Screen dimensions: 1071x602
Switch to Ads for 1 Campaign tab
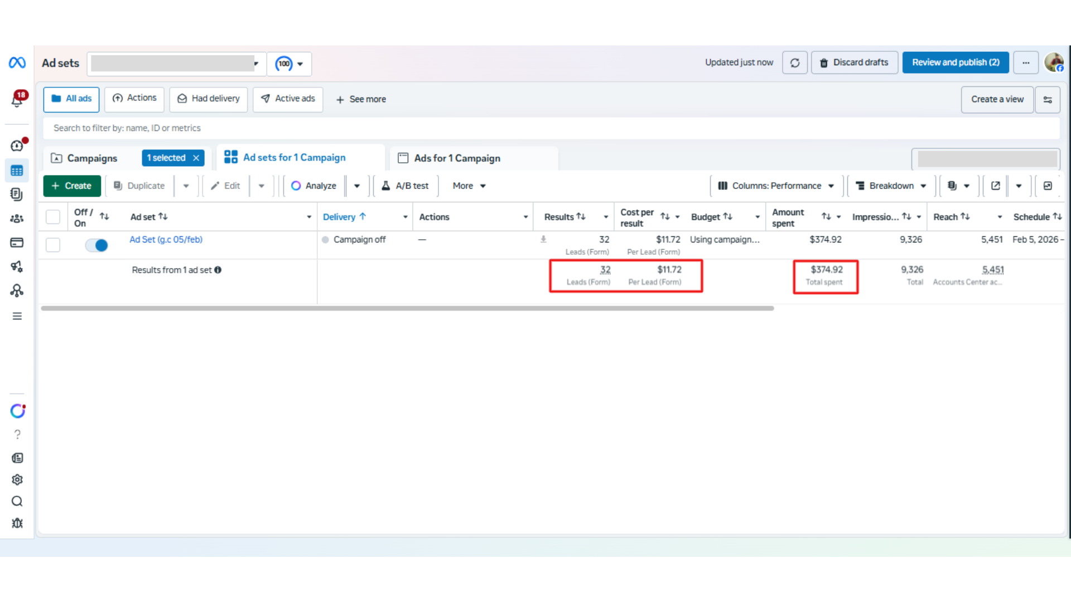tap(457, 158)
